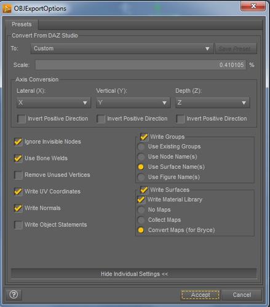This screenshot has height=307, width=270.
Task: Open the Depth (Z) axis dropdown
Action: pos(212,103)
